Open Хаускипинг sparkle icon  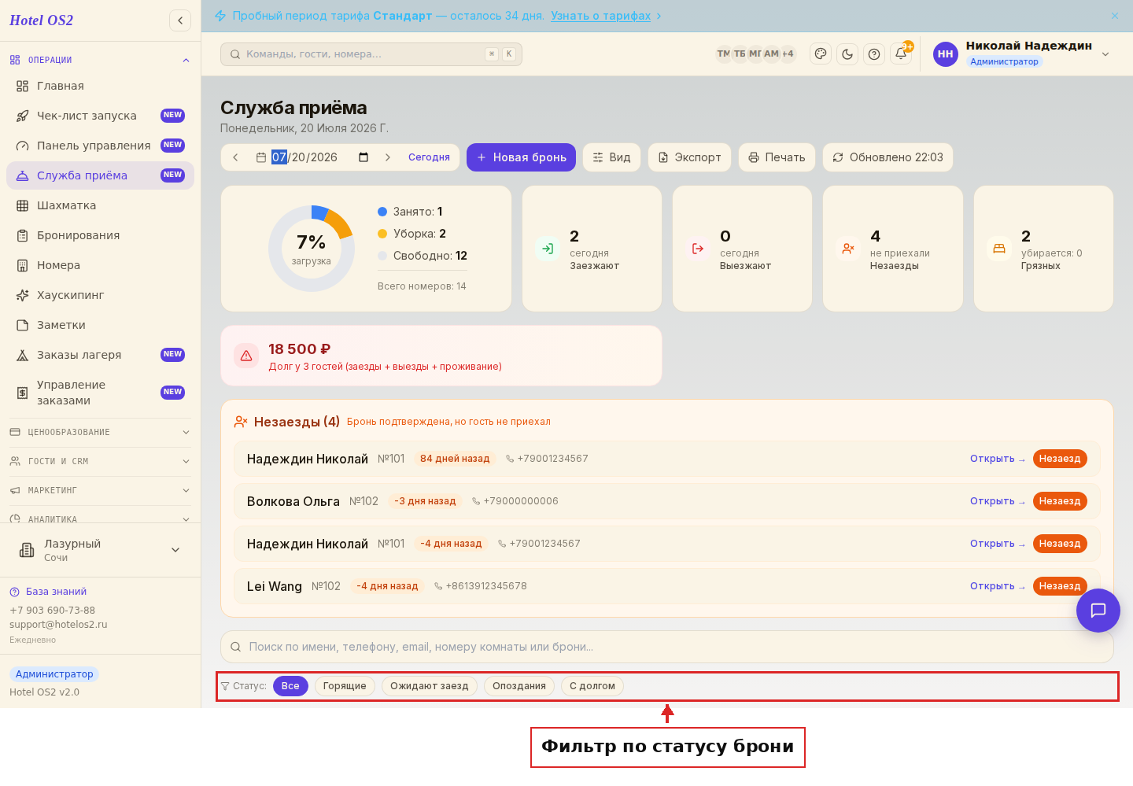pyautogui.click(x=23, y=295)
